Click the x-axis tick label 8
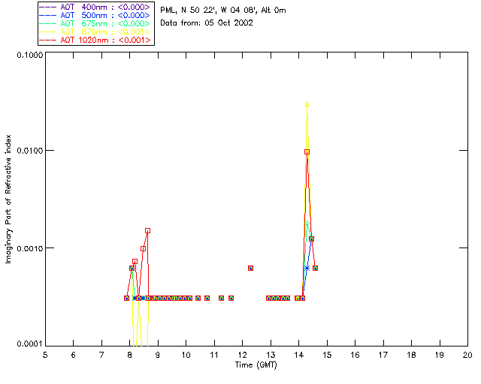Screen dimensions: 481x384 point(130,355)
